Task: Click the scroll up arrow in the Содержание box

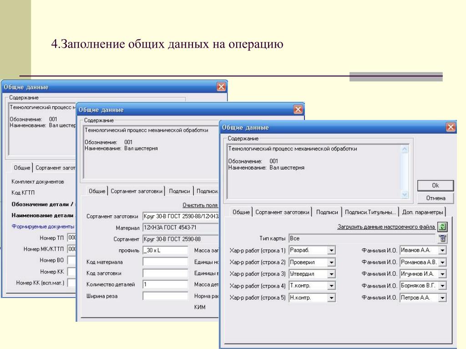Action: [405, 149]
